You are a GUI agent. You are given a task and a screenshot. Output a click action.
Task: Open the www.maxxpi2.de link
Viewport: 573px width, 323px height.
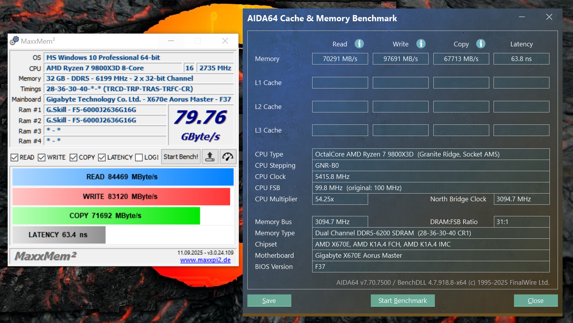point(205,260)
